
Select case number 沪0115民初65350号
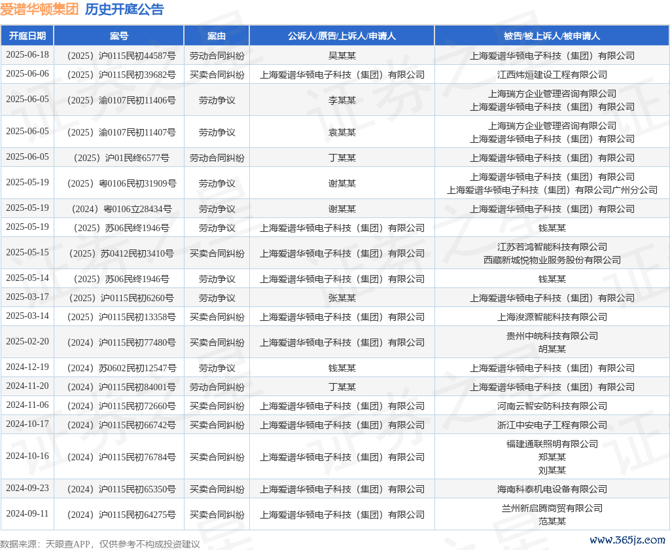[x=121, y=489]
